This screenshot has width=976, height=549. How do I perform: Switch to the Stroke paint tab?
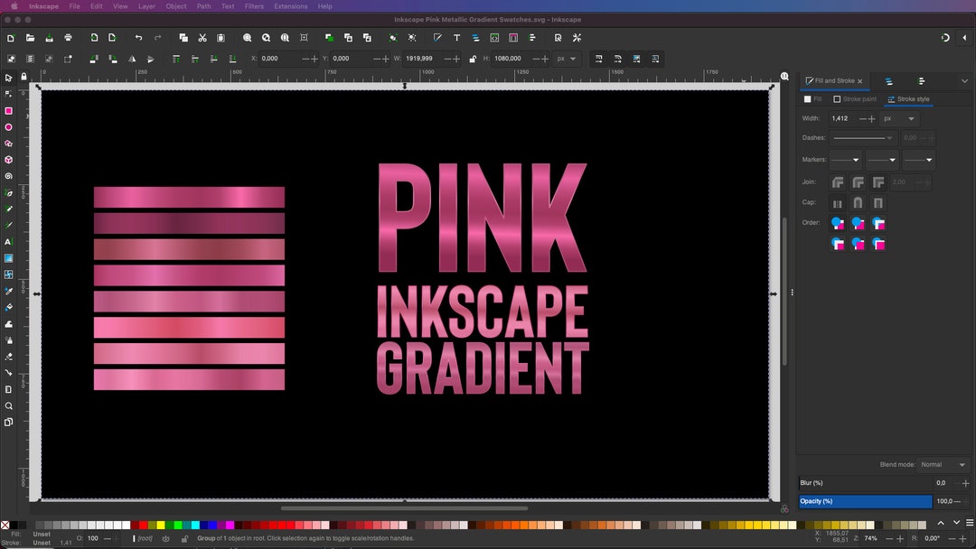[x=854, y=98]
